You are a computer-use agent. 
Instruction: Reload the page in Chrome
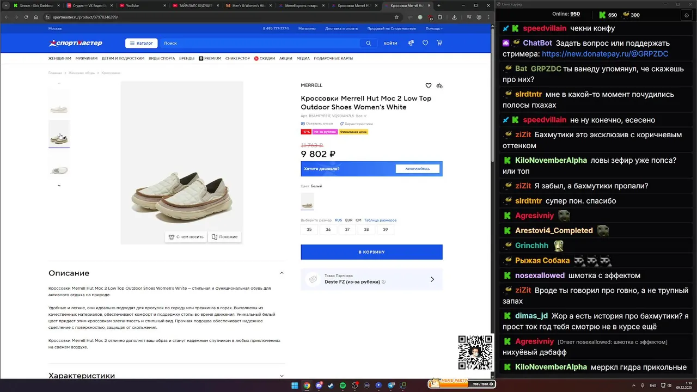tap(26, 17)
